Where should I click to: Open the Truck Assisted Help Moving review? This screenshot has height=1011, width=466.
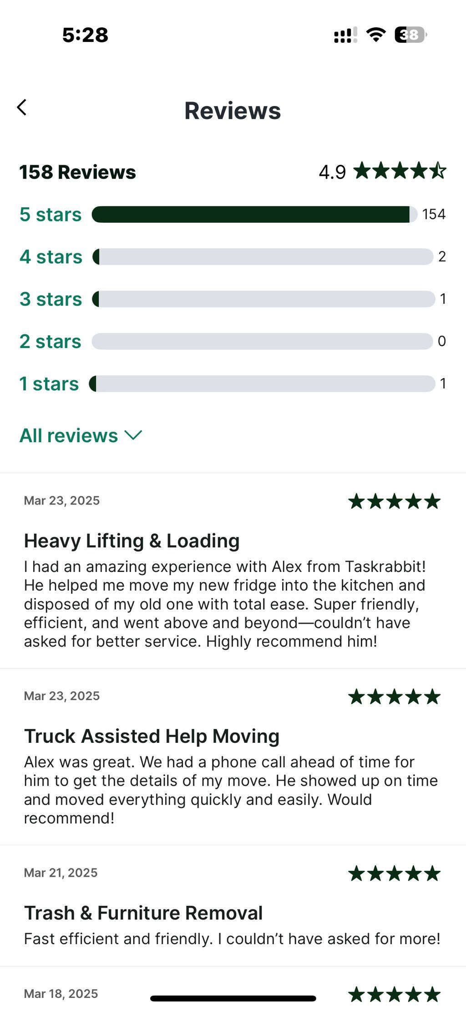[233, 757]
